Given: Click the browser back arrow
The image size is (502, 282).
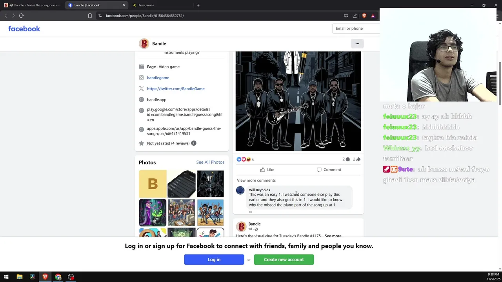Looking at the screenshot, I should tap(5, 16).
